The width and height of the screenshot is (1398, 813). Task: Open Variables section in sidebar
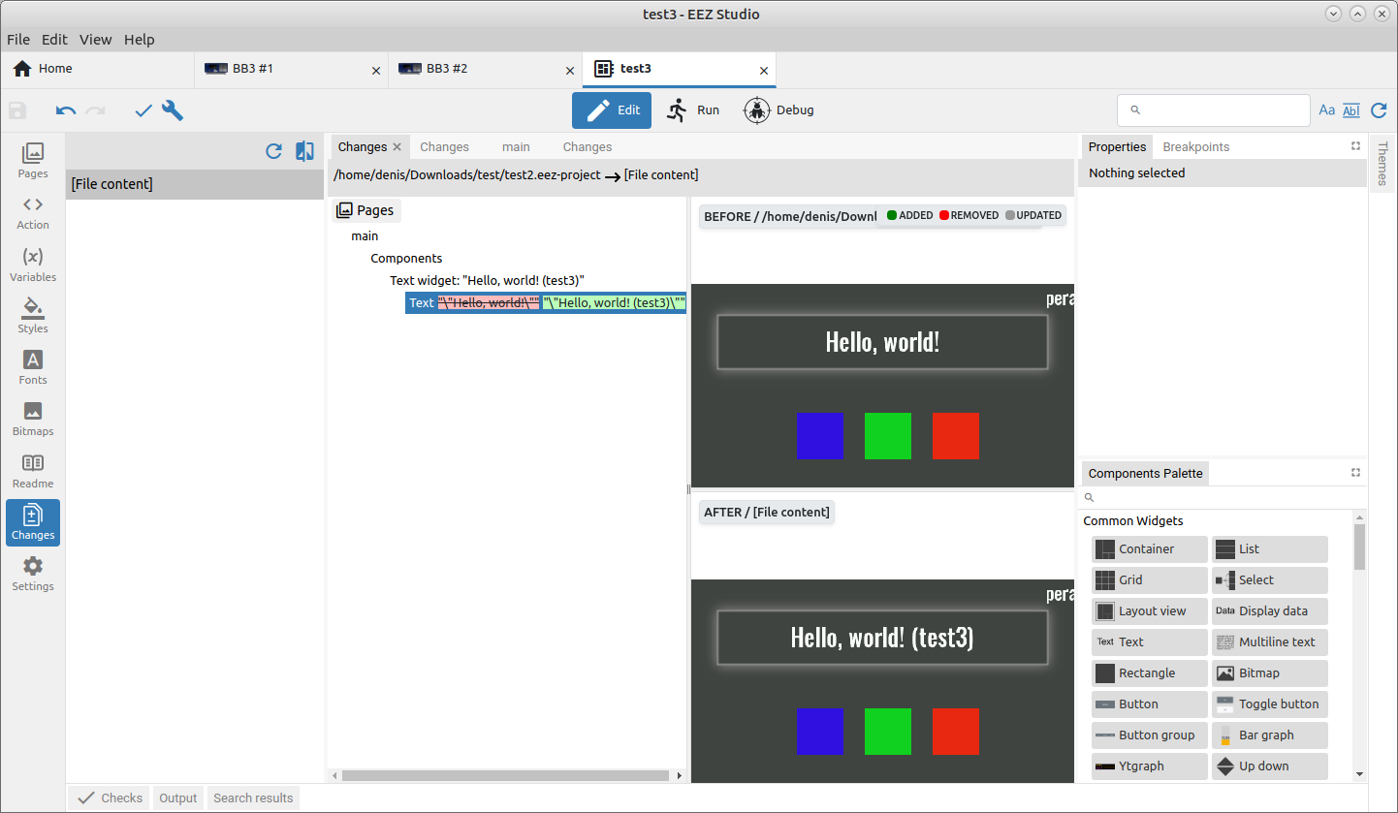(x=33, y=265)
